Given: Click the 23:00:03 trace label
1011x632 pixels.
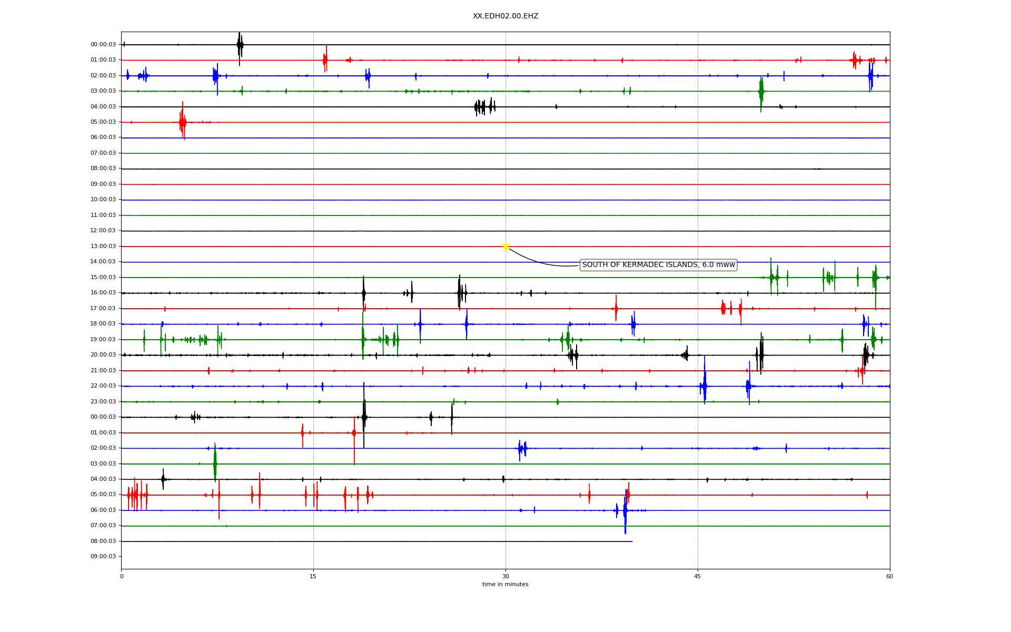Looking at the screenshot, I should point(103,401).
